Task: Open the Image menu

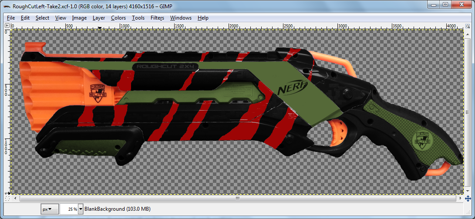Action: [x=79, y=18]
